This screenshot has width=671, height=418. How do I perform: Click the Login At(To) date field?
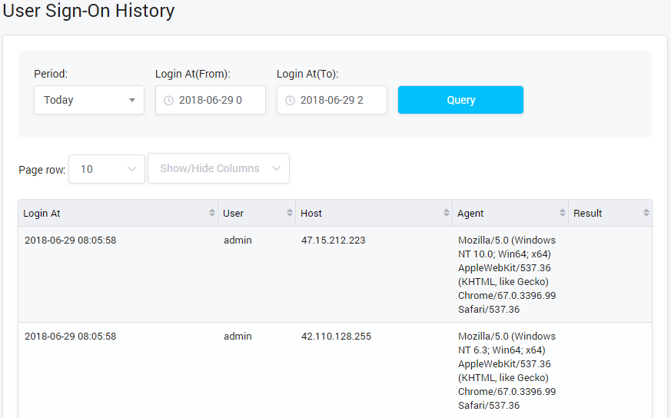coord(332,100)
